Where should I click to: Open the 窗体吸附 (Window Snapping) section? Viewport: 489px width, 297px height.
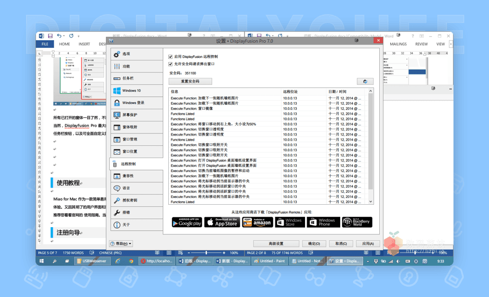point(136,127)
